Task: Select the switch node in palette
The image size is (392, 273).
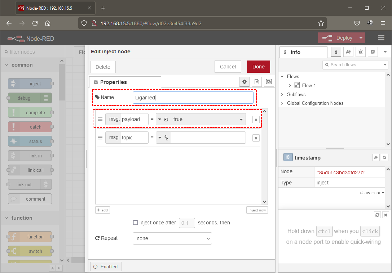Action: (30, 251)
